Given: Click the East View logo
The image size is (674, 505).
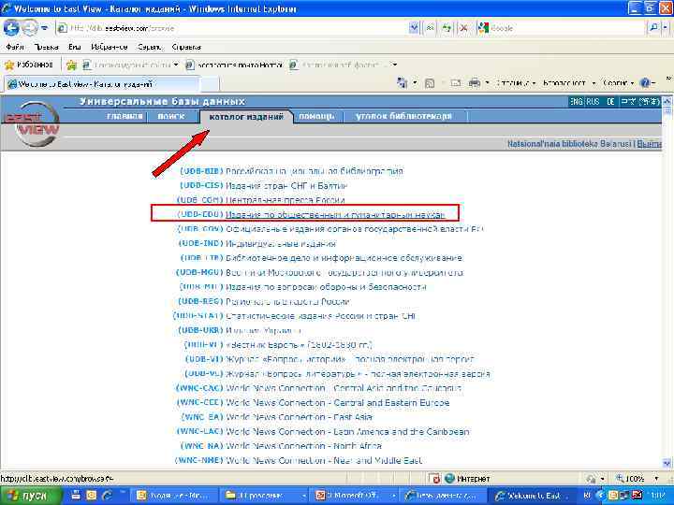Looking at the screenshot, I should pos(32,124).
